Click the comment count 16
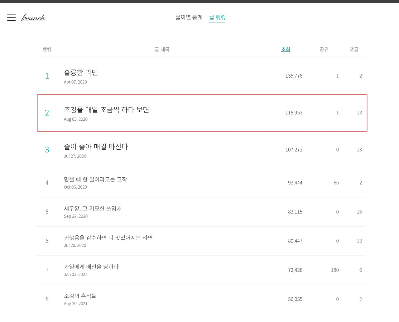Screen dimensions: 399x322 (x=359, y=212)
